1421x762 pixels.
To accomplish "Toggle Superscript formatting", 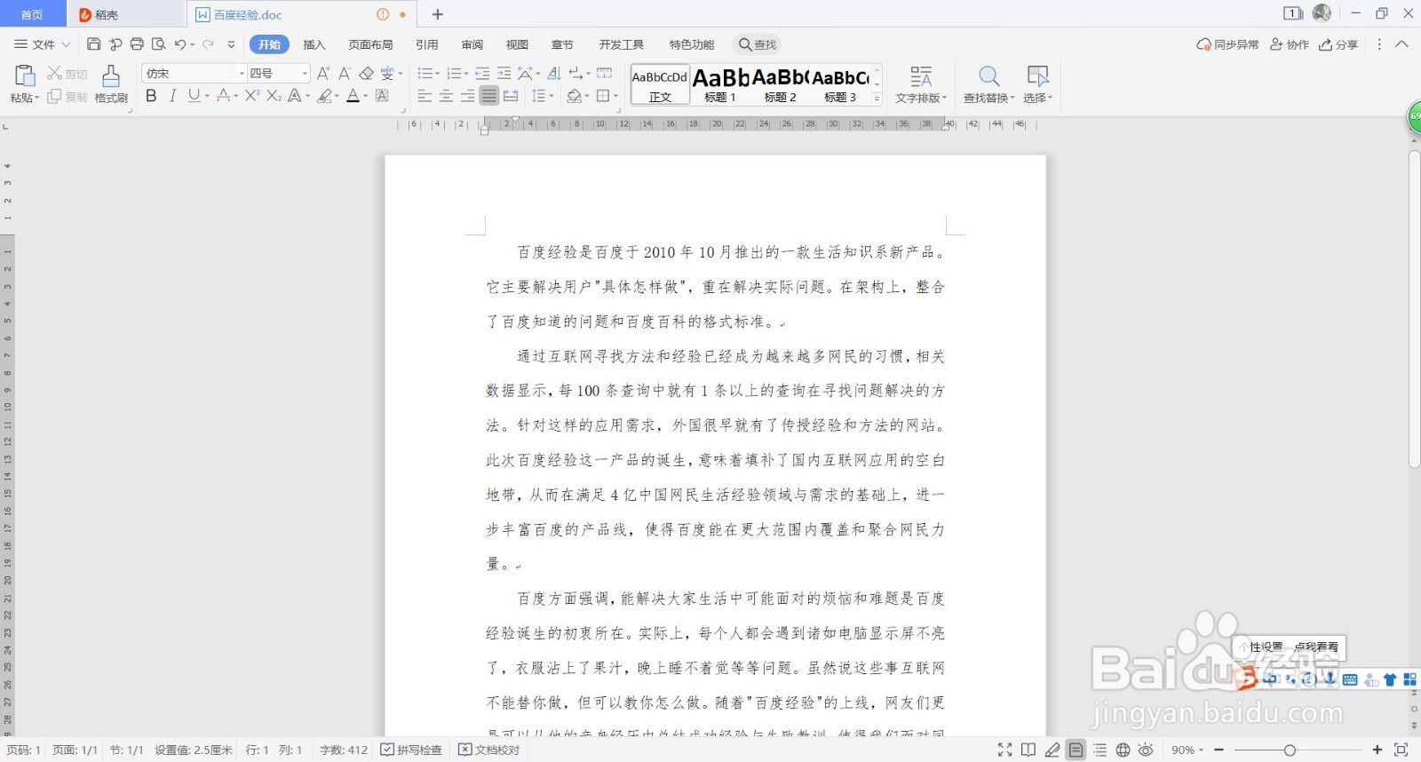I will tap(252, 96).
